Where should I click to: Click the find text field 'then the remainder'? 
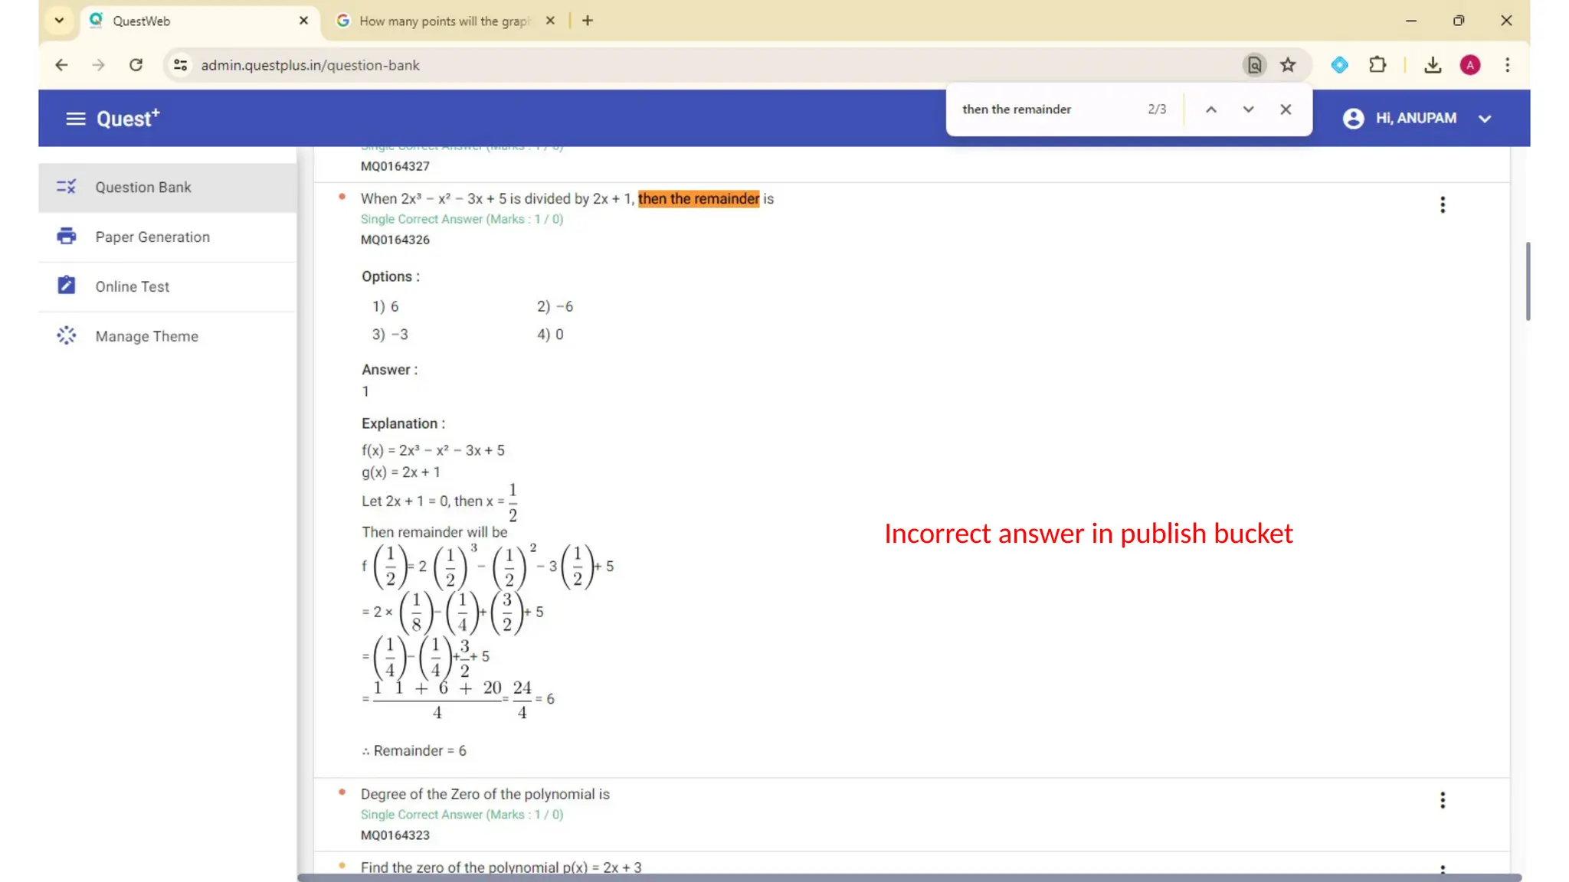click(1042, 109)
